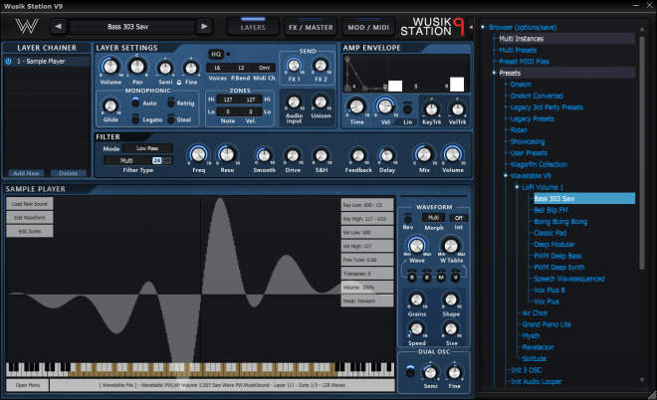The width and height of the screenshot is (657, 400).
Task: Click the Glide knob
Action: tap(110, 105)
